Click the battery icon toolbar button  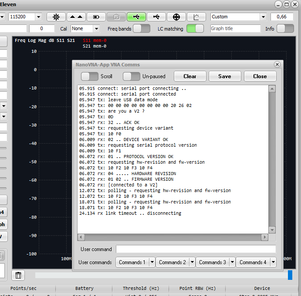tap(96, 17)
